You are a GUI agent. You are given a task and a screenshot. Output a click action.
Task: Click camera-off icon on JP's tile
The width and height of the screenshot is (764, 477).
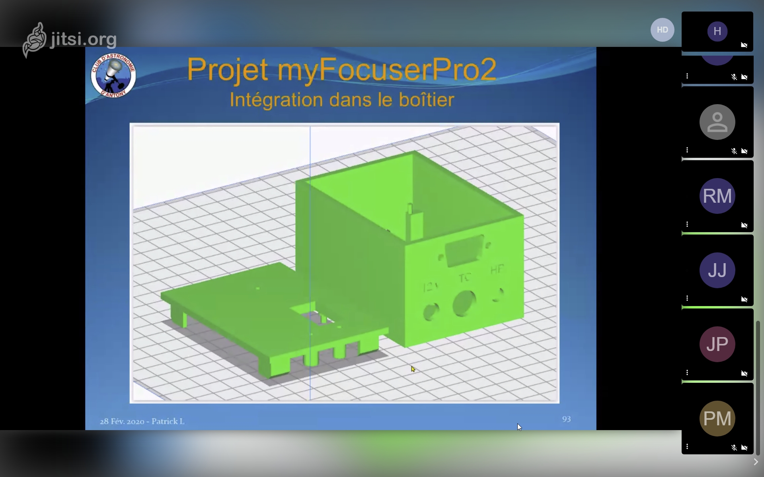click(744, 374)
